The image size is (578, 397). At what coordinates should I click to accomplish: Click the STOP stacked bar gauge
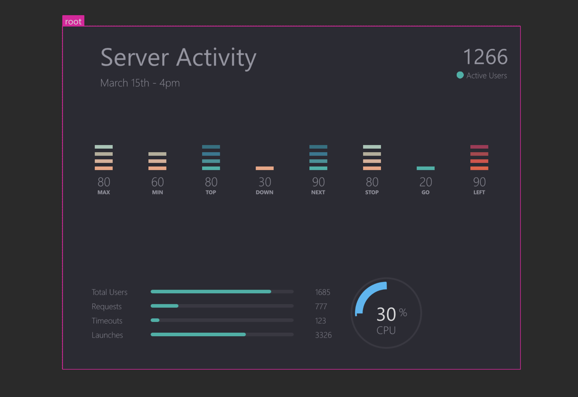(x=372, y=157)
